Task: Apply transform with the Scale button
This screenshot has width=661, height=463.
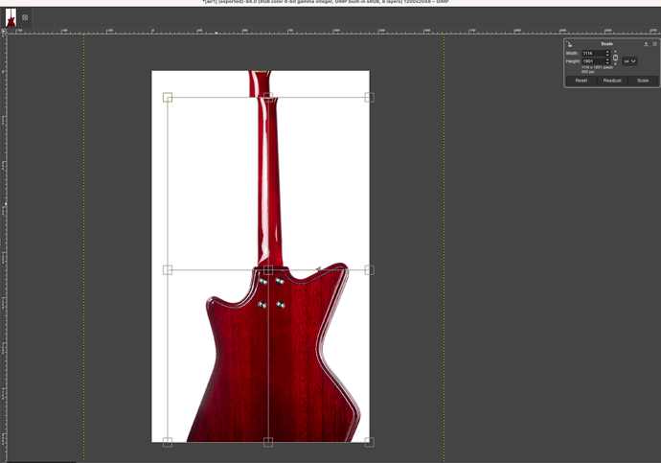Action: click(643, 81)
